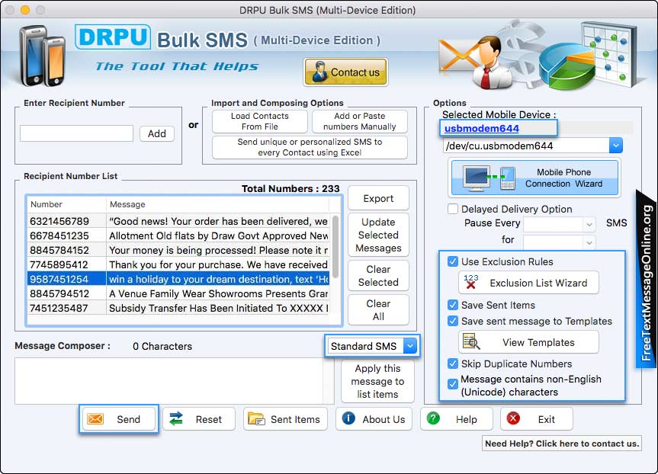Click Clear Selected button
This screenshot has height=474, width=658.
click(378, 276)
